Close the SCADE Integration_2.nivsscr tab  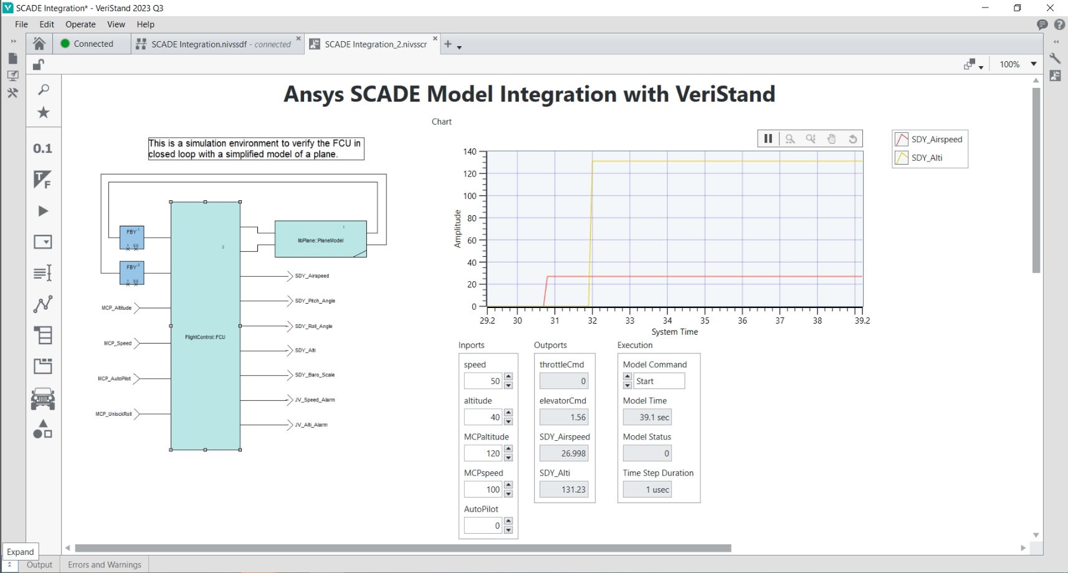[x=435, y=39]
